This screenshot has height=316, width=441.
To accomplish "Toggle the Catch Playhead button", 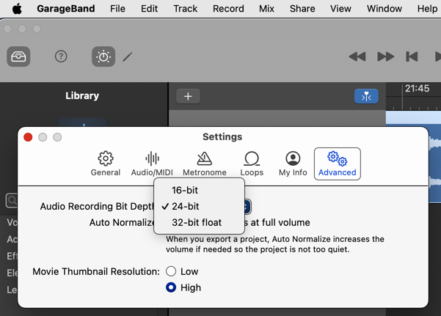I will click(x=366, y=96).
